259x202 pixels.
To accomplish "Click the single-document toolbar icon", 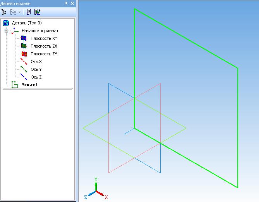I will tap(29, 12).
